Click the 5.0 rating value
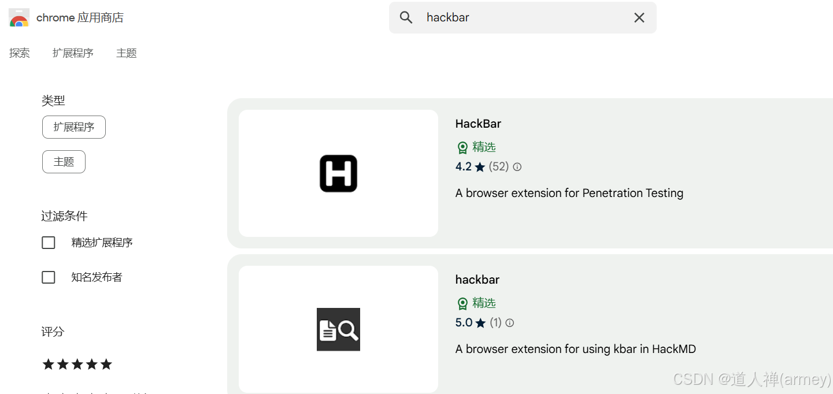This screenshot has width=833, height=394. (464, 323)
